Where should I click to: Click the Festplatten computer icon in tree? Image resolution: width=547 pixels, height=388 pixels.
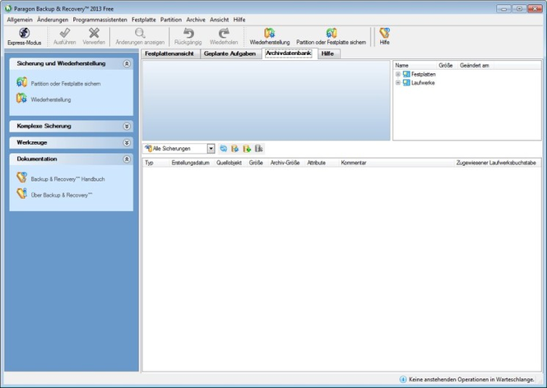406,74
